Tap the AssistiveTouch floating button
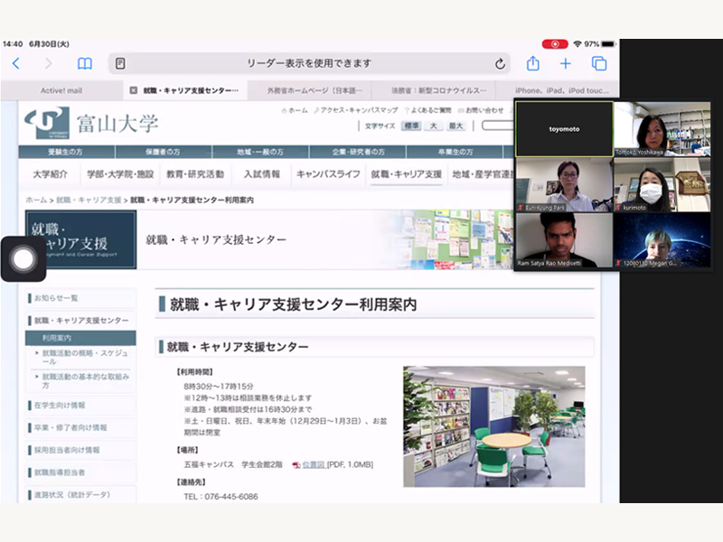Image resolution: width=723 pixels, height=542 pixels. [23, 259]
